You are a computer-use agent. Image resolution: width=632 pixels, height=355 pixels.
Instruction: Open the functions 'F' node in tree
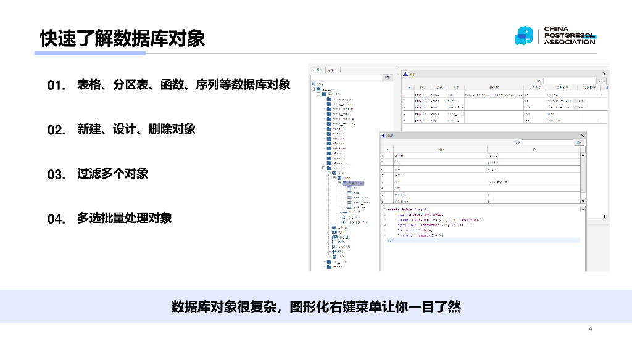[333, 242]
